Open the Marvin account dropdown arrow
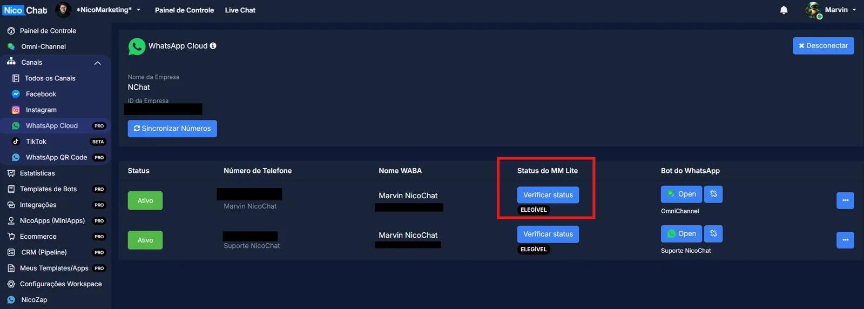The image size is (864, 309). pyautogui.click(x=854, y=10)
